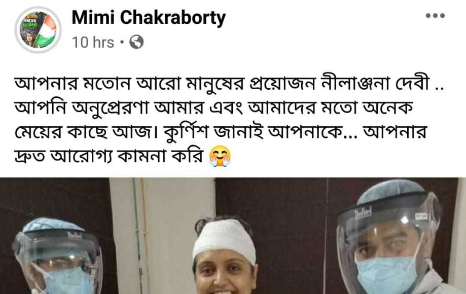Click the hugging face emoji in post

220,156
